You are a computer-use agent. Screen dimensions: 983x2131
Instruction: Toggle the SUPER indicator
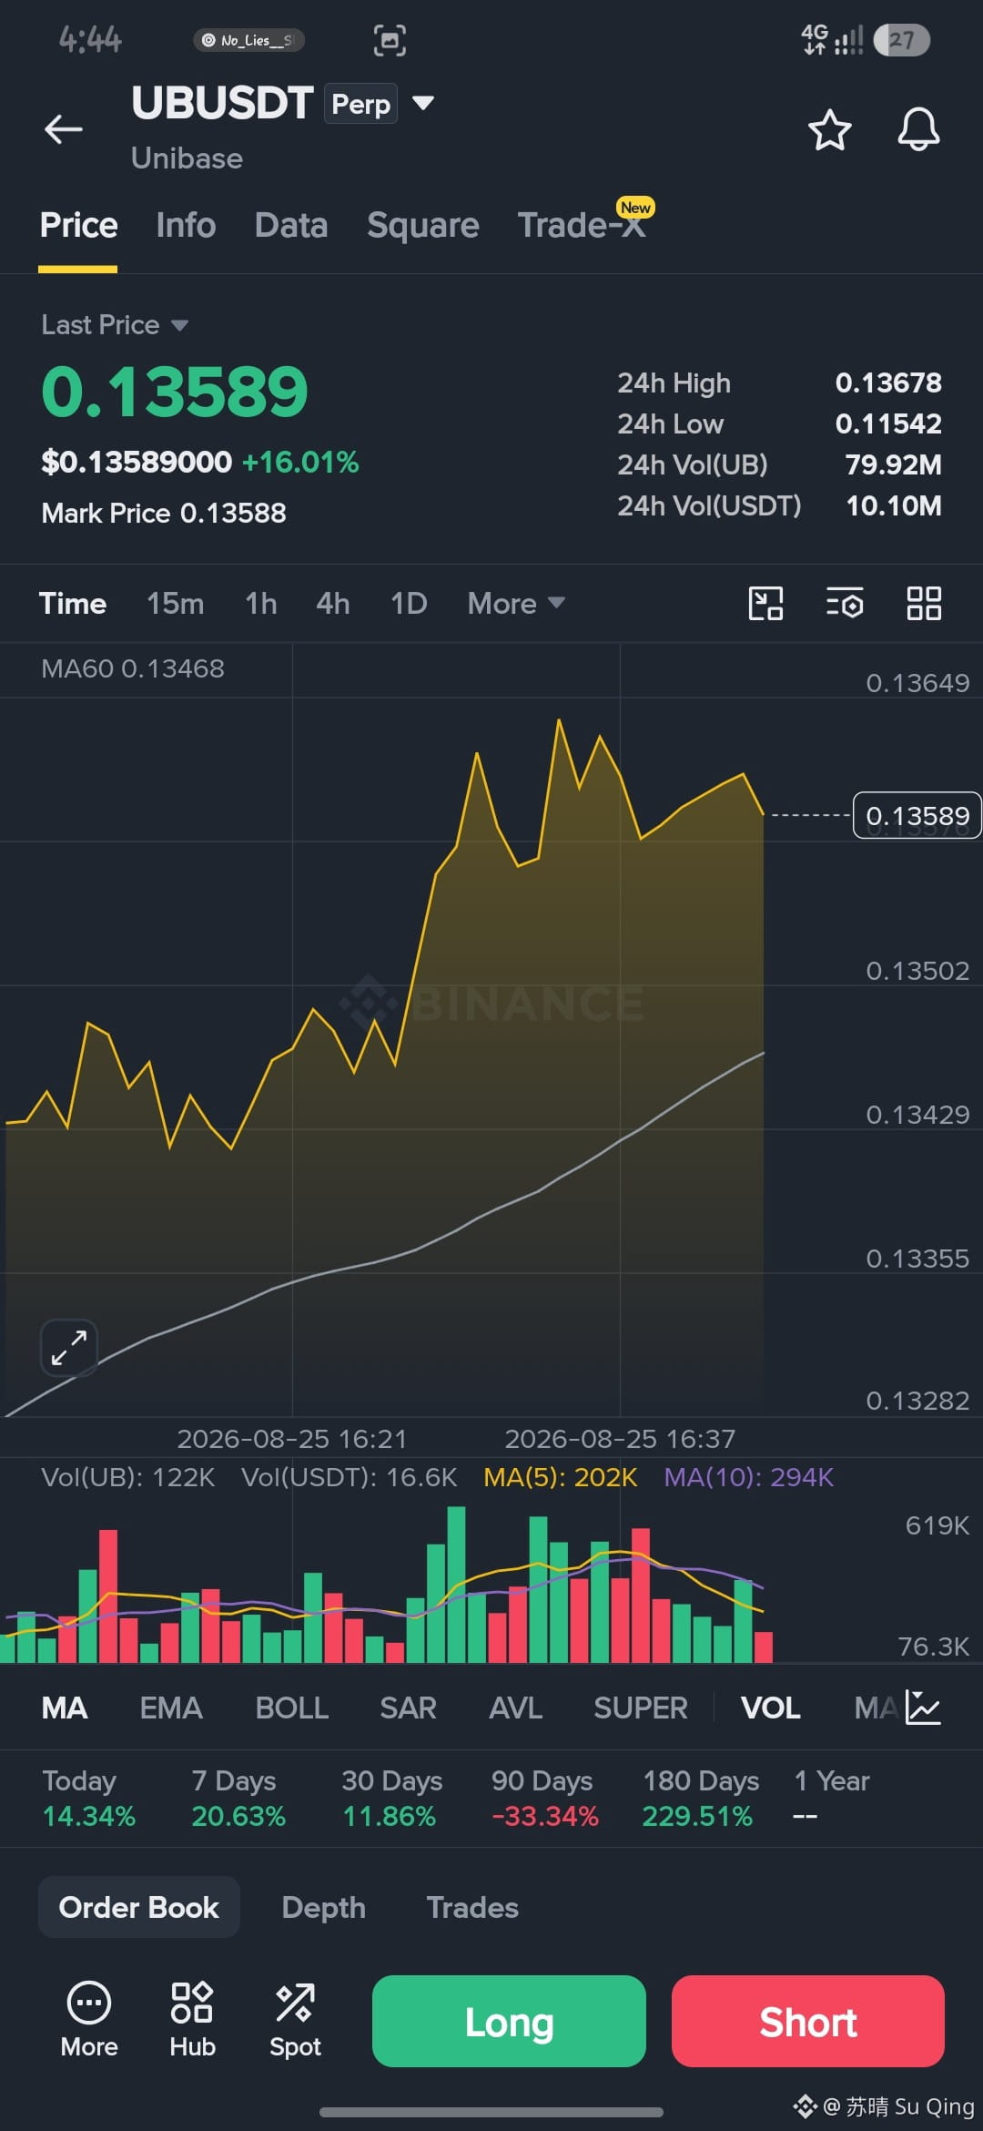(x=641, y=1708)
